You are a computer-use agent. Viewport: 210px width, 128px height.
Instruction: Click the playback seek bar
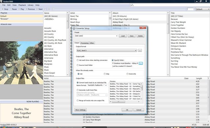pyautogui.click(x=119, y=9)
